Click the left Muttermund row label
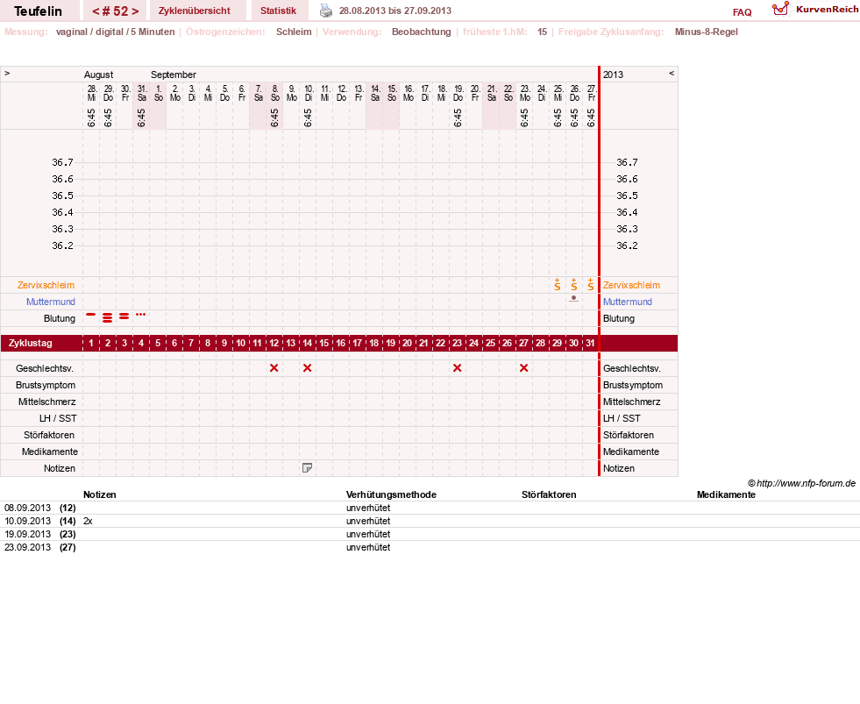 51,302
